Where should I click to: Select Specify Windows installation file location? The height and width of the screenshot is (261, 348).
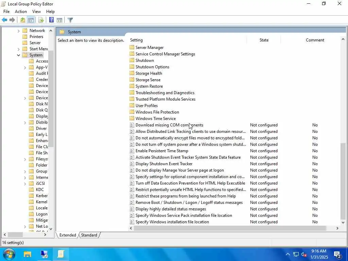[172, 222]
